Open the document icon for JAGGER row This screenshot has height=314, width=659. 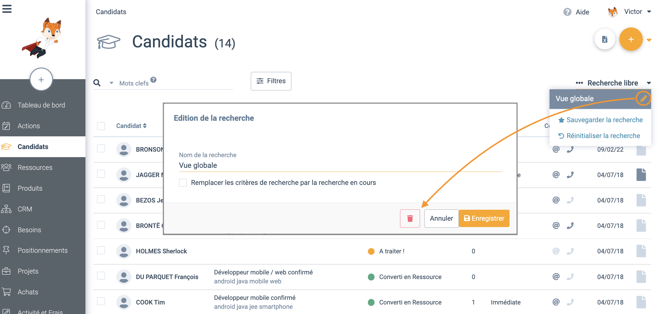(641, 175)
